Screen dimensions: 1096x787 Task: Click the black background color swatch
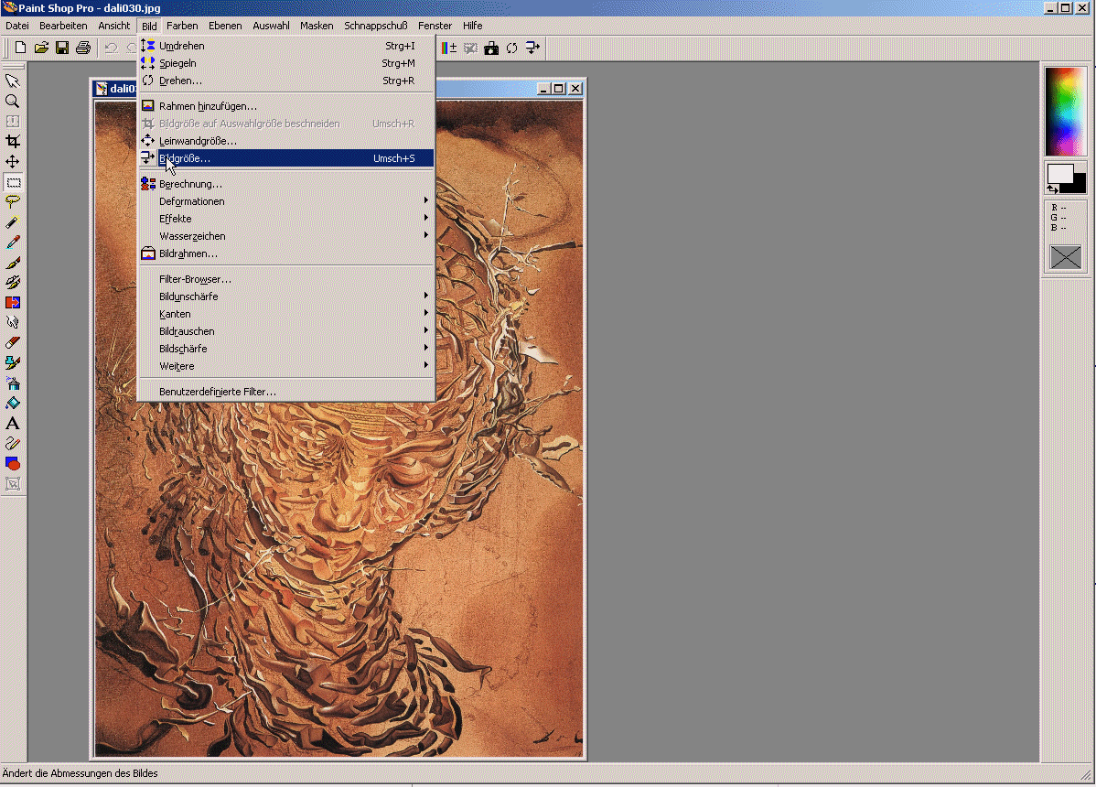(1080, 184)
